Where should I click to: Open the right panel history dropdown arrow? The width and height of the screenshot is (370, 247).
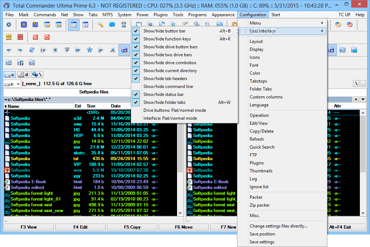[363, 100]
